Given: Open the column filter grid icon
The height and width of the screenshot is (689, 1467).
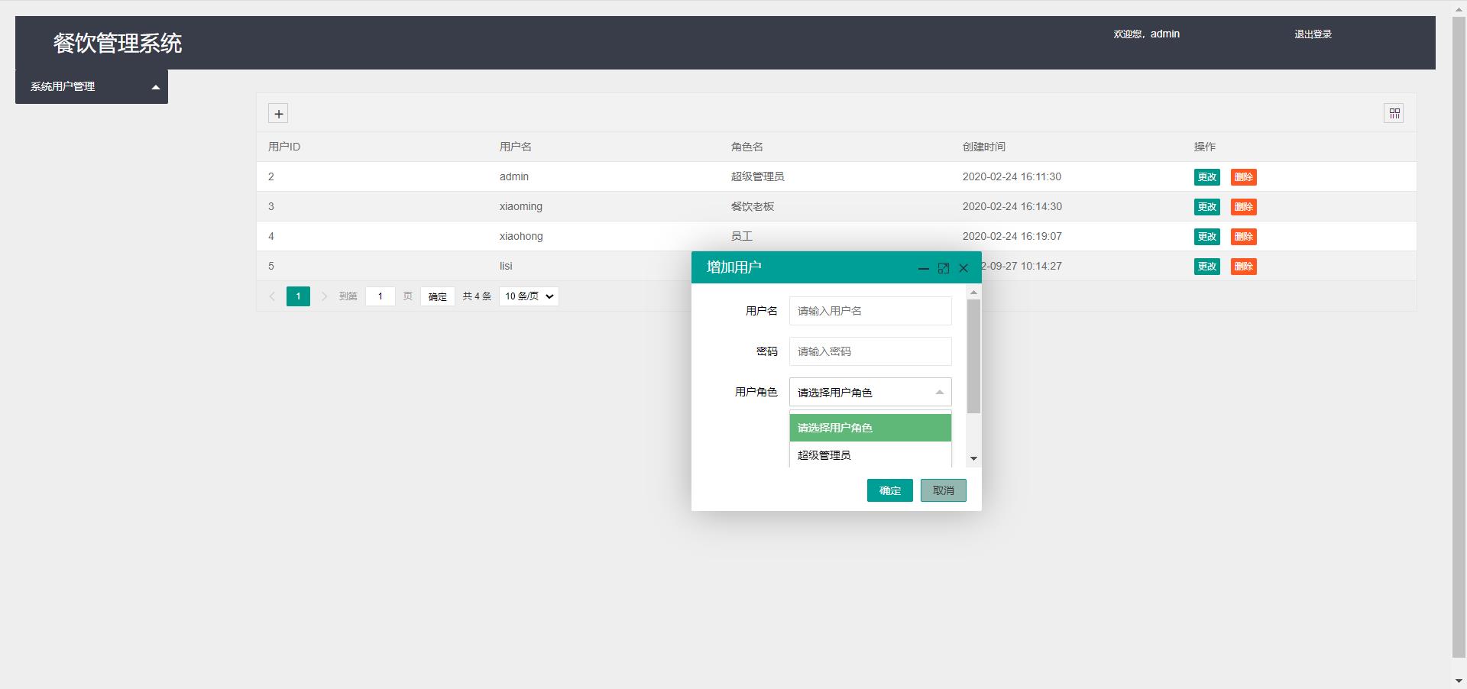Looking at the screenshot, I should click(x=1394, y=114).
